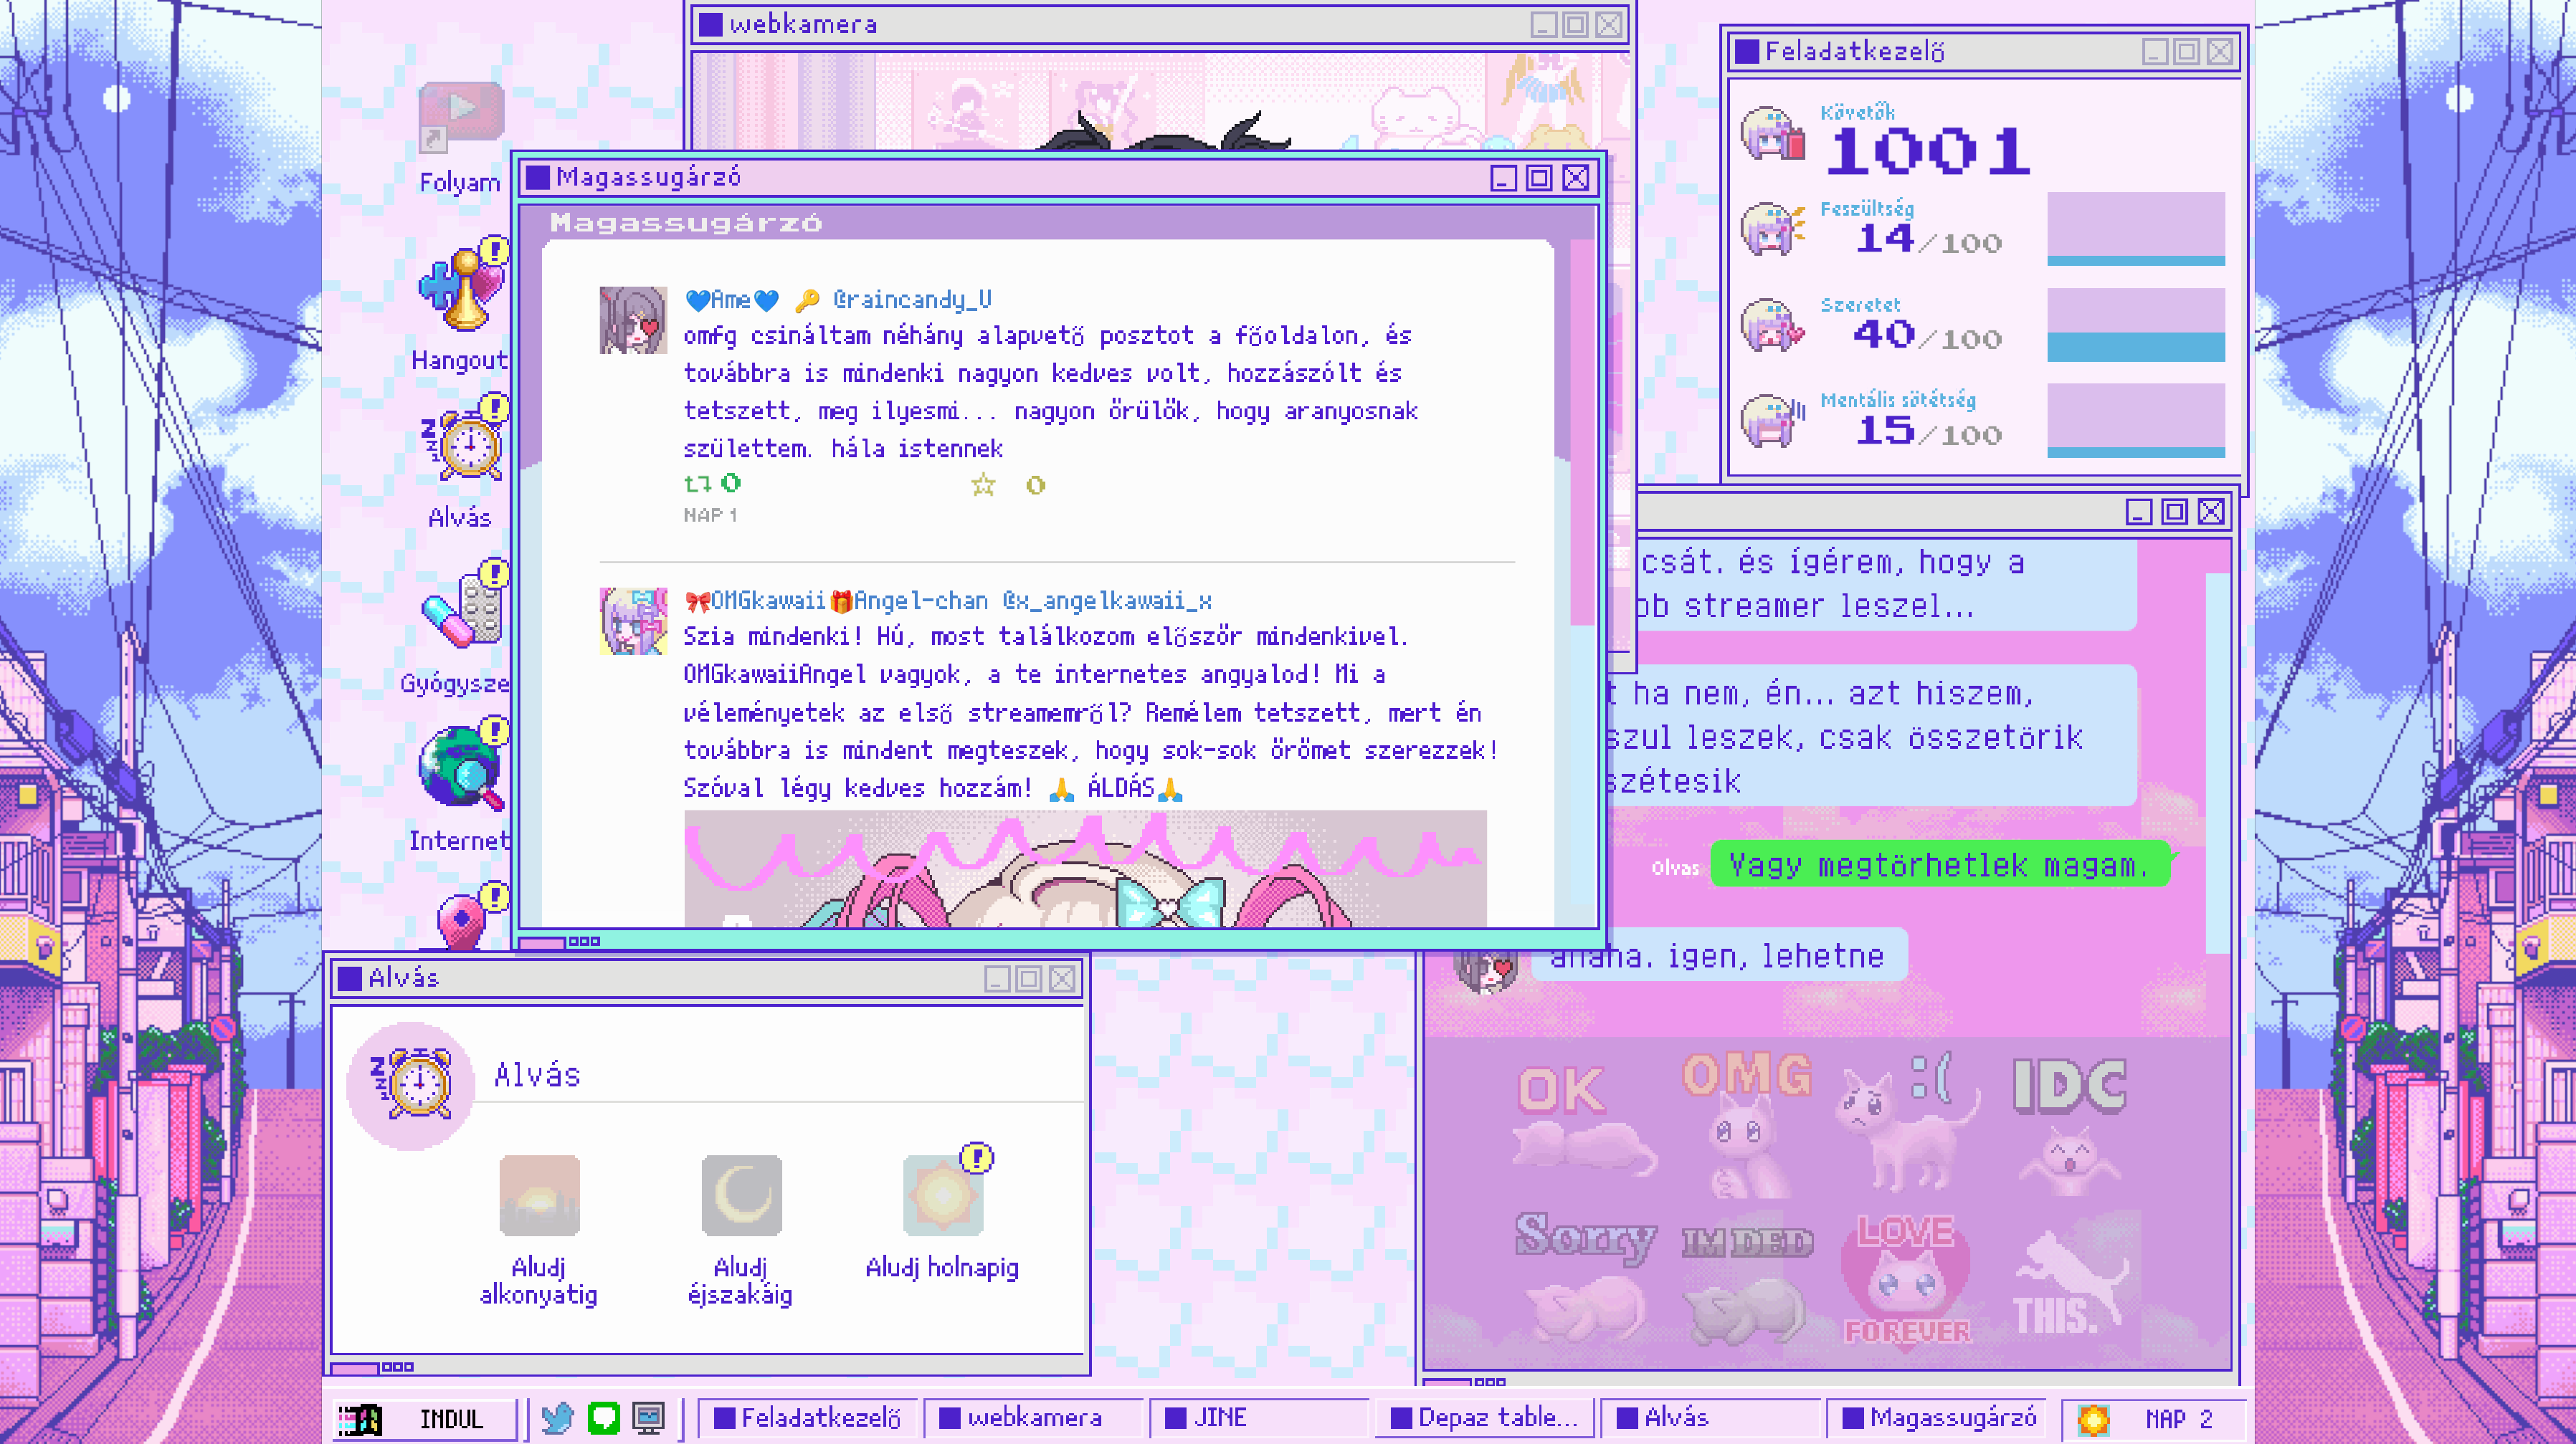Screen dimensions: 2576x1444
Task: Click the @raincandy_U profile link
Action: coord(912,300)
